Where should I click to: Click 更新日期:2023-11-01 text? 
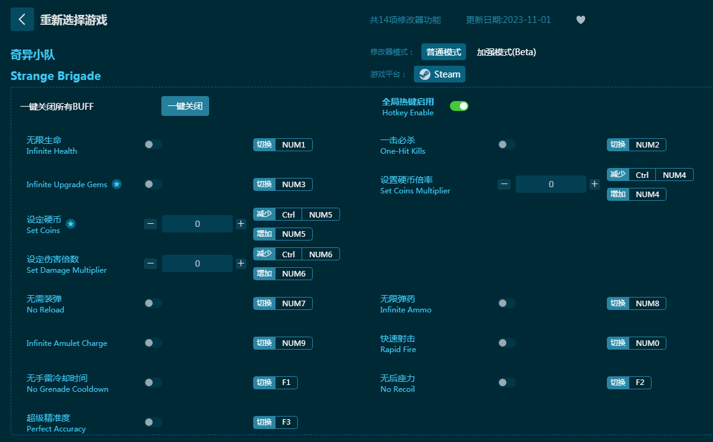click(508, 20)
